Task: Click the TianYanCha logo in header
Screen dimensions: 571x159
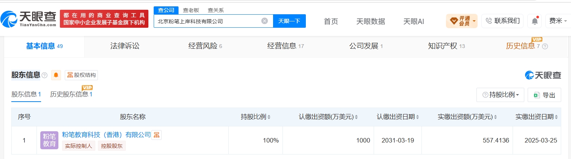Action: pyautogui.click(x=29, y=19)
